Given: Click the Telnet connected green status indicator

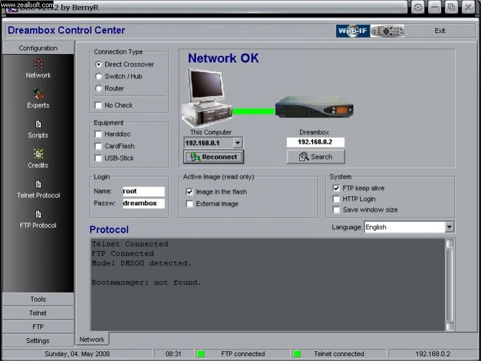Looking at the screenshot, I should point(297,354).
